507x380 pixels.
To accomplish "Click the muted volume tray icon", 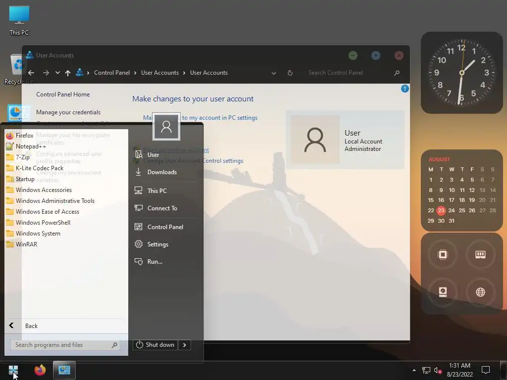I will tap(438, 370).
